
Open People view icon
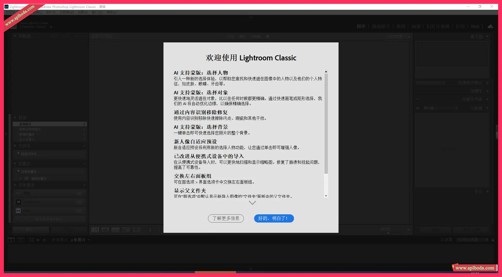[136, 229]
